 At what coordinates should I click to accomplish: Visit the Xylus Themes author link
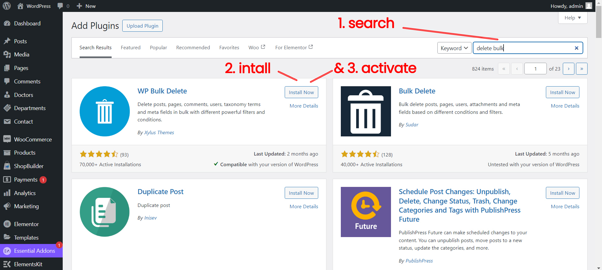click(x=159, y=133)
